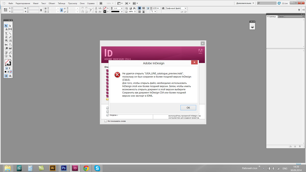
Task: Switch to the Страницы panel tab
Action: 272,17
